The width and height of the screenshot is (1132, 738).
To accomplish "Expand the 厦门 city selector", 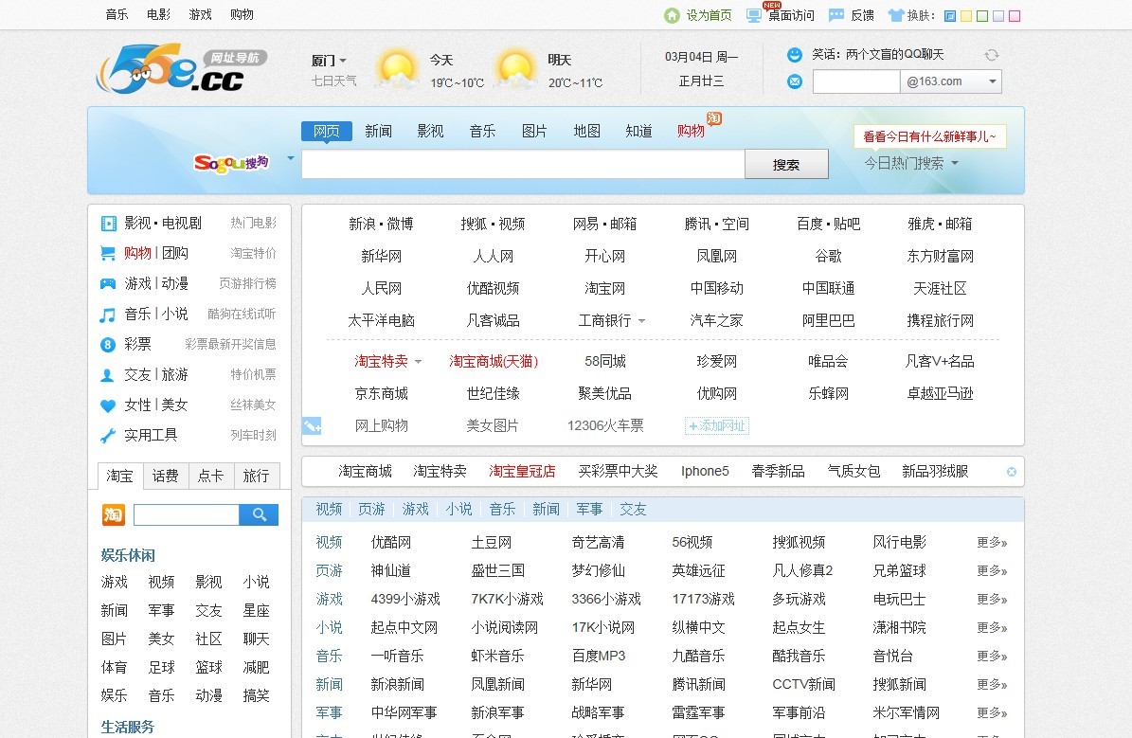I will pyautogui.click(x=329, y=61).
